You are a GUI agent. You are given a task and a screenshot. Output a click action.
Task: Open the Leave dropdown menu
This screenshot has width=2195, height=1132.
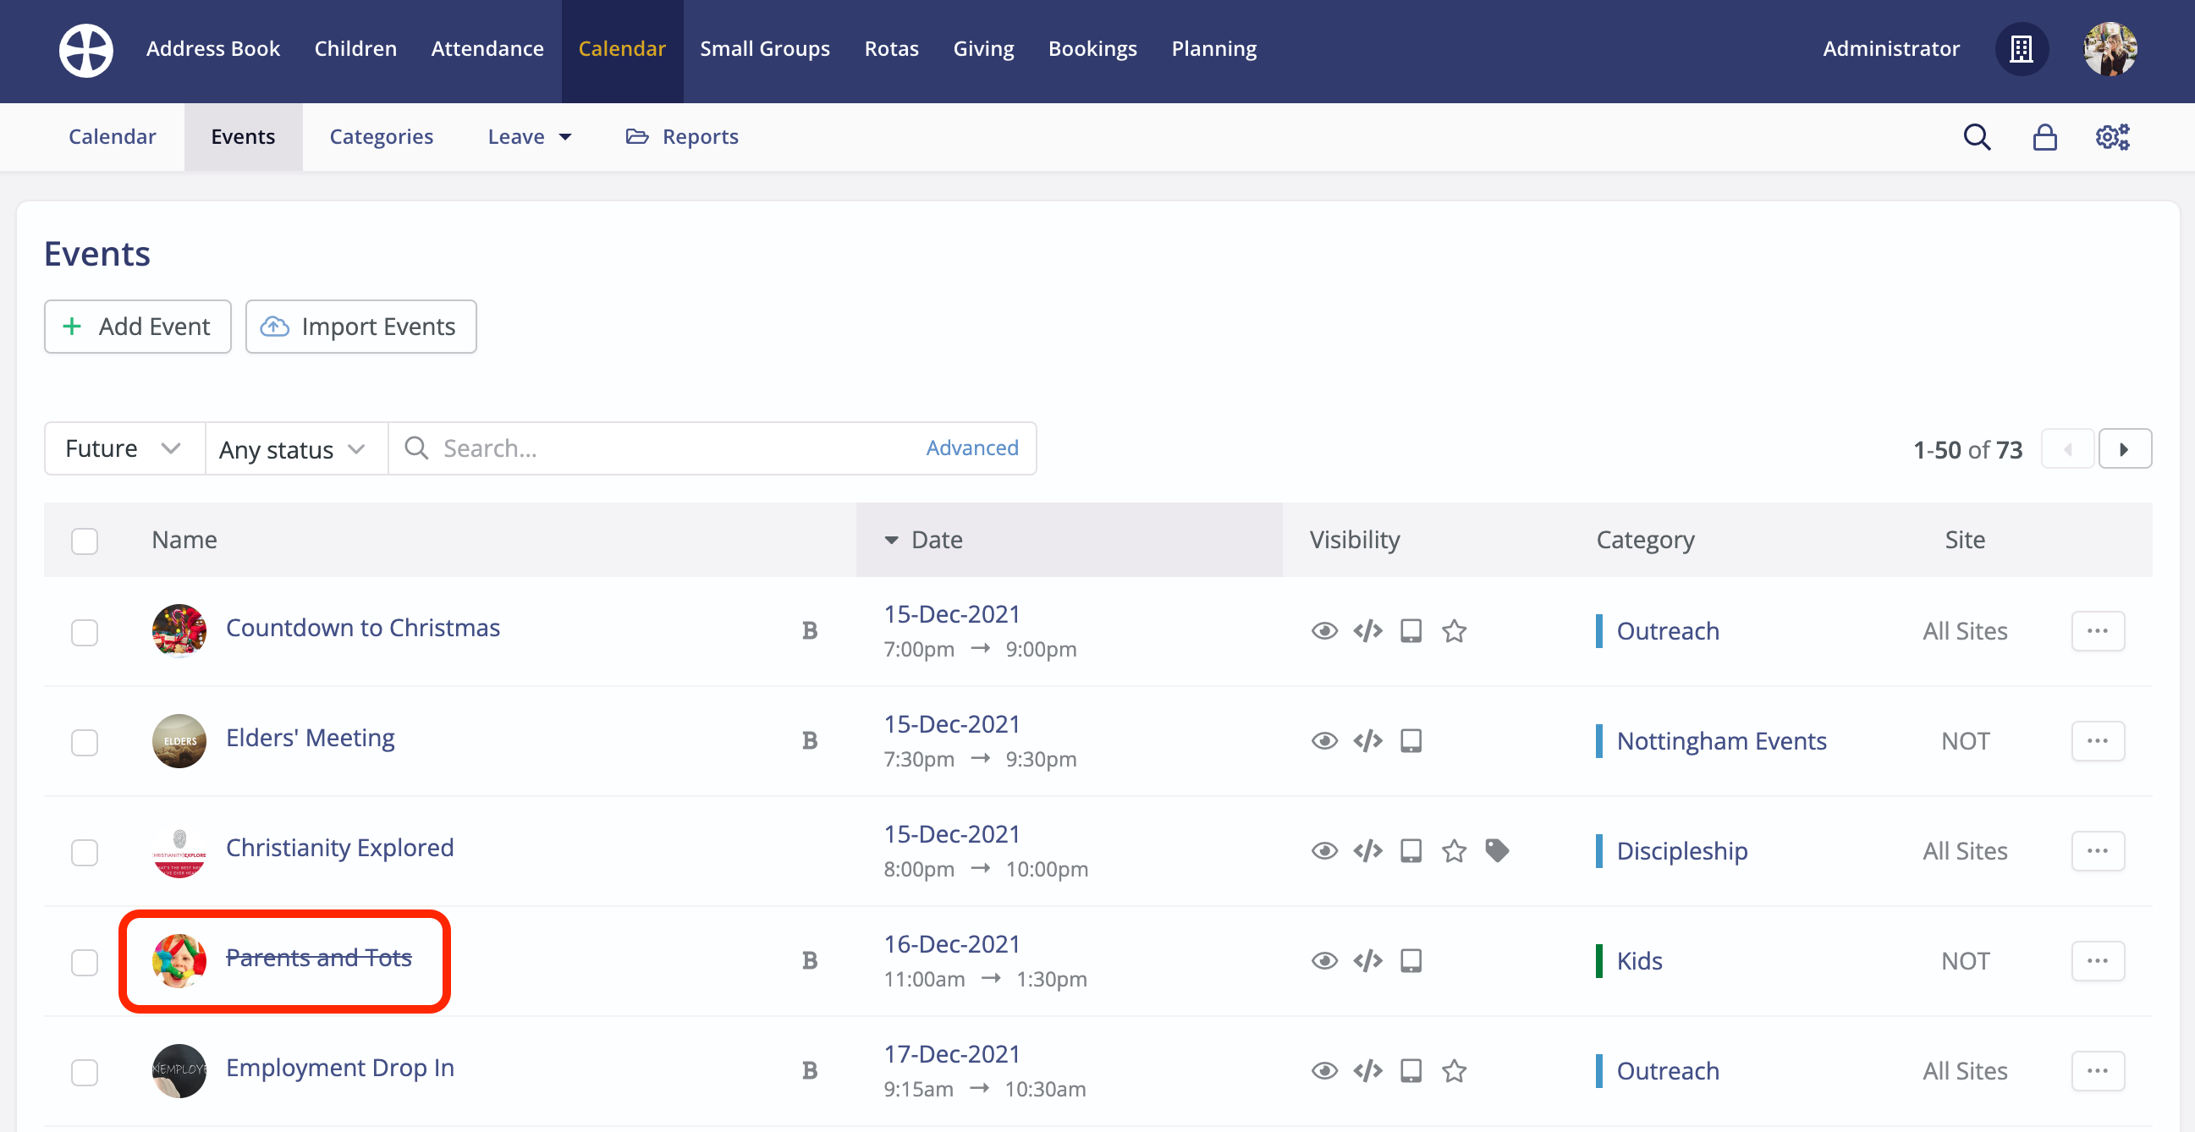pyautogui.click(x=529, y=136)
